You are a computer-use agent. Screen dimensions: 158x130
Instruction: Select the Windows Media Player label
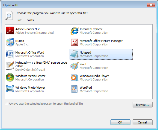click(x=94, y=76)
